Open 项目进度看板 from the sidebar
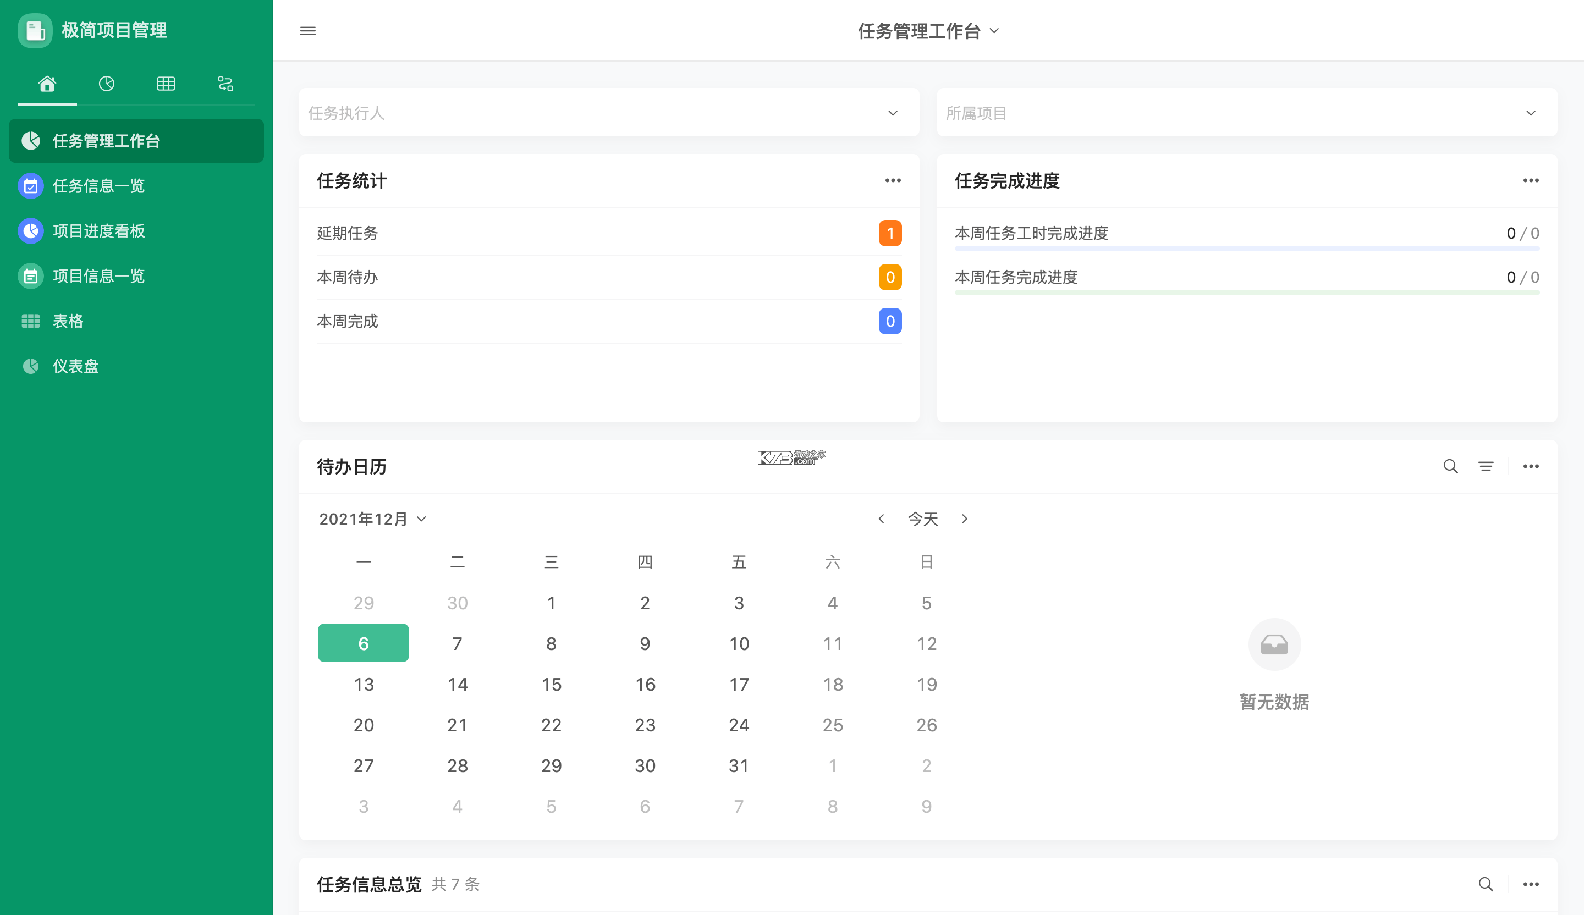 click(x=136, y=231)
